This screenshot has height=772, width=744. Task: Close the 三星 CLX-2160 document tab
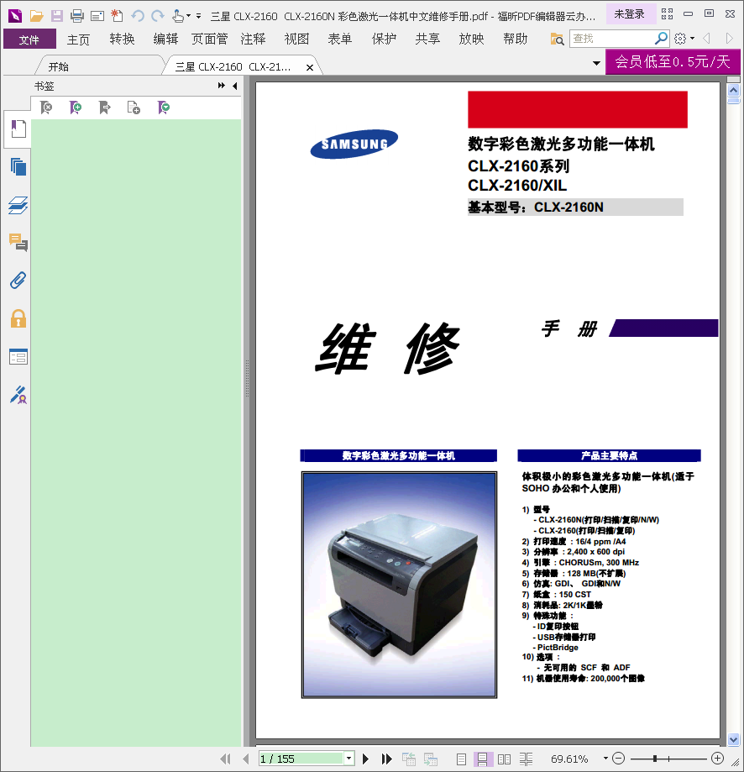[310, 67]
